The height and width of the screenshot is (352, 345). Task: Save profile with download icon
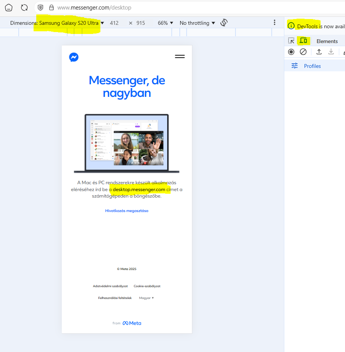click(x=331, y=52)
